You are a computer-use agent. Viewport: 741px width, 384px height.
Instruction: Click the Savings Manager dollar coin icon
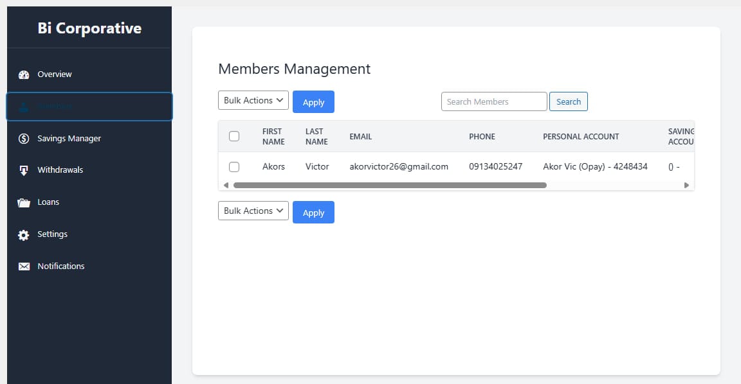point(24,139)
